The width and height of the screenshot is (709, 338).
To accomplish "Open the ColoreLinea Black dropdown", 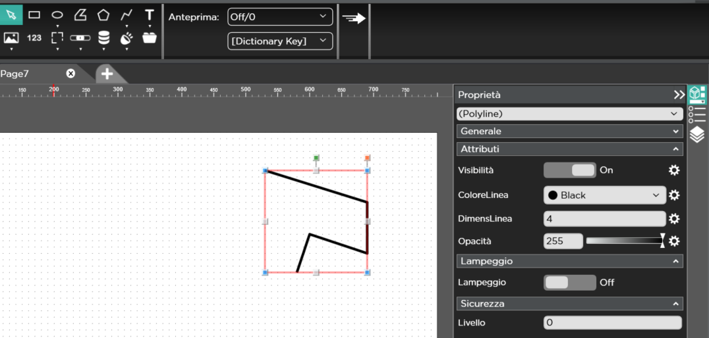I will (x=604, y=195).
